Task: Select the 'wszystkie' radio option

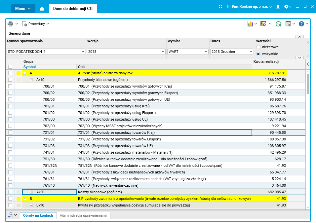Action: (x=258, y=54)
